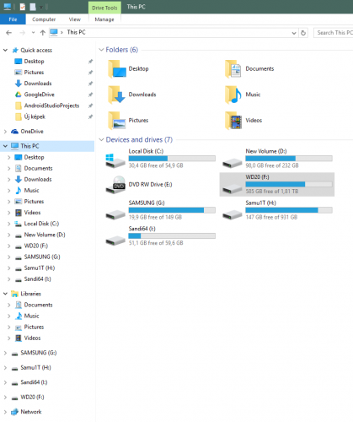Open the Videos folder icon in Folders section
Screen dimensions: 353x422
(x=233, y=121)
